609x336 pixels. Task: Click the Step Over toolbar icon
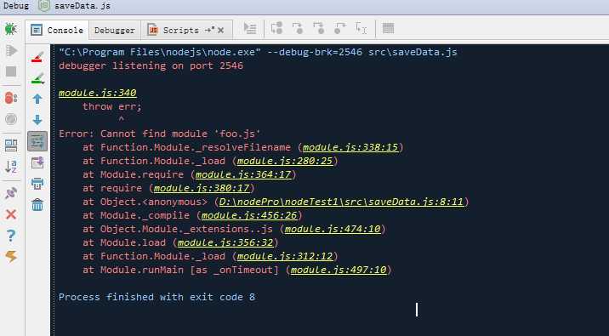pos(277,28)
